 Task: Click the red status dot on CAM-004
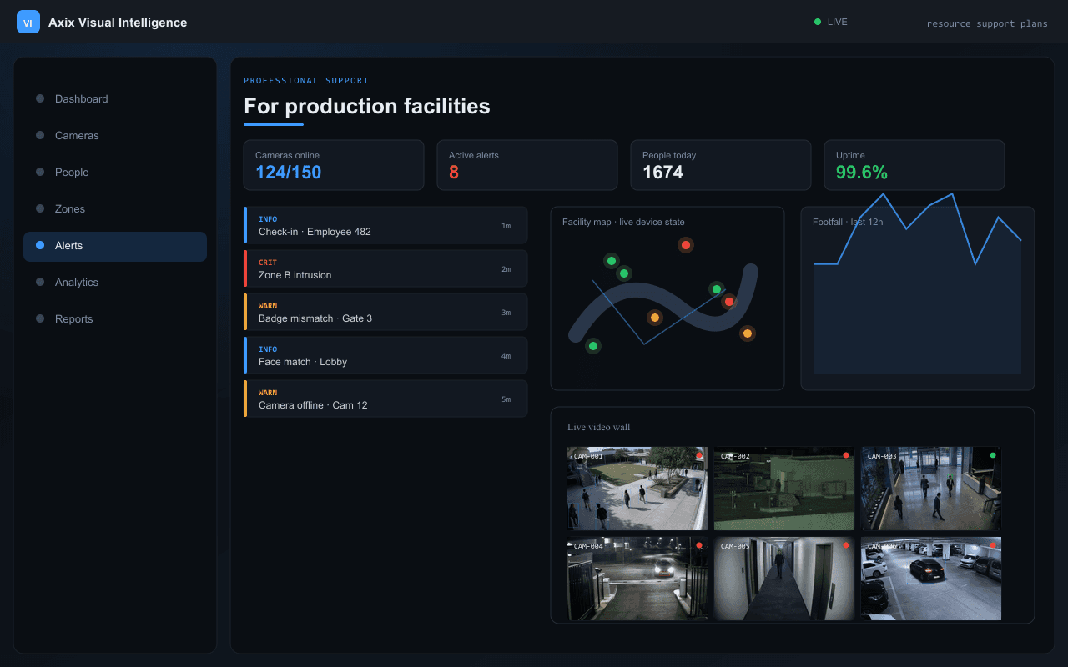(699, 545)
